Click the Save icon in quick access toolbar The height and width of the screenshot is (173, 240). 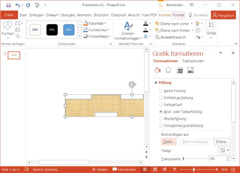click(x=9, y=5)
